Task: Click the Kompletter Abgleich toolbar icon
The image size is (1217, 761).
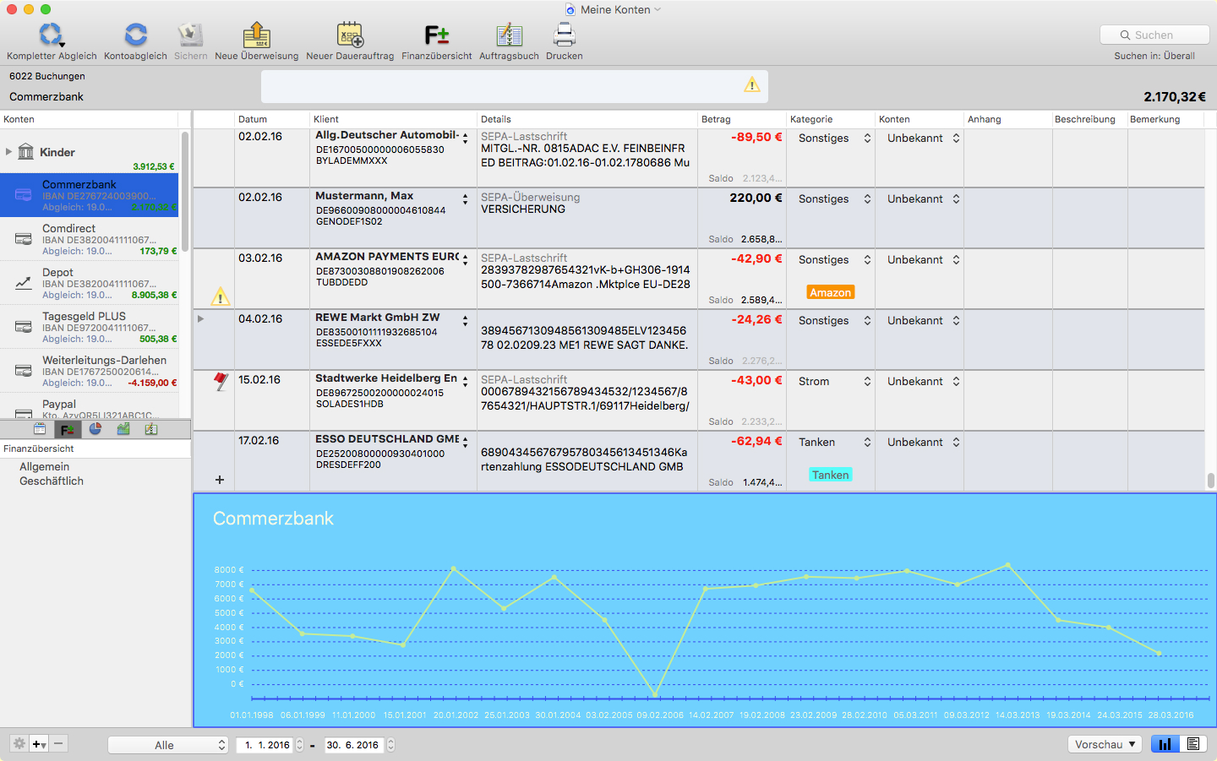Action: pyautogui.click(x=51, y=35)
